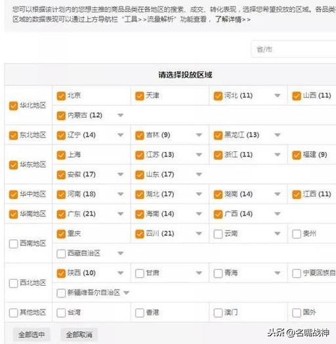
Task: Check the 甘肃 checkbox
Action: [140, 273]
